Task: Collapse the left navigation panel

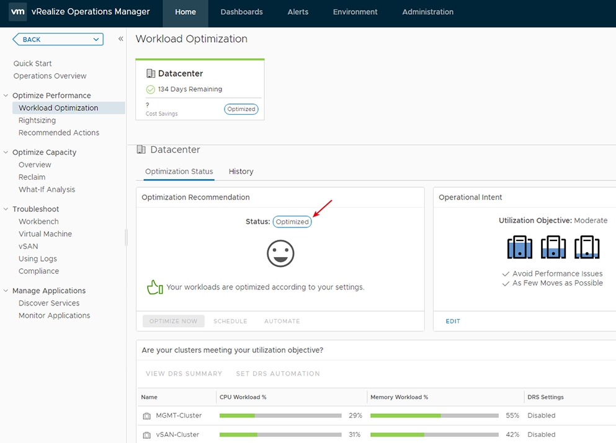Action: [120, 39]
